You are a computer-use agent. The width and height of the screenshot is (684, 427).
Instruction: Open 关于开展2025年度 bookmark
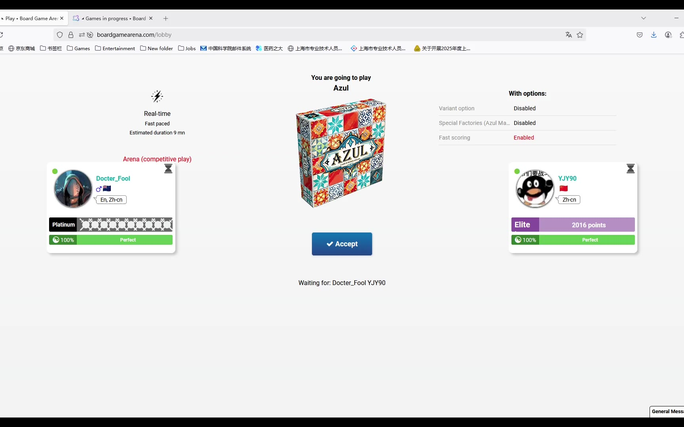pos(442,48)
